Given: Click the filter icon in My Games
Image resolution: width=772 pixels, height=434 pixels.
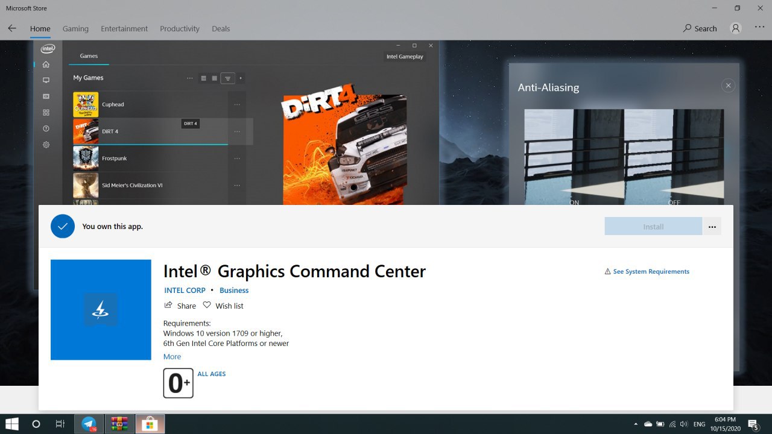Looking at the screenshot, I should (227, 78).
